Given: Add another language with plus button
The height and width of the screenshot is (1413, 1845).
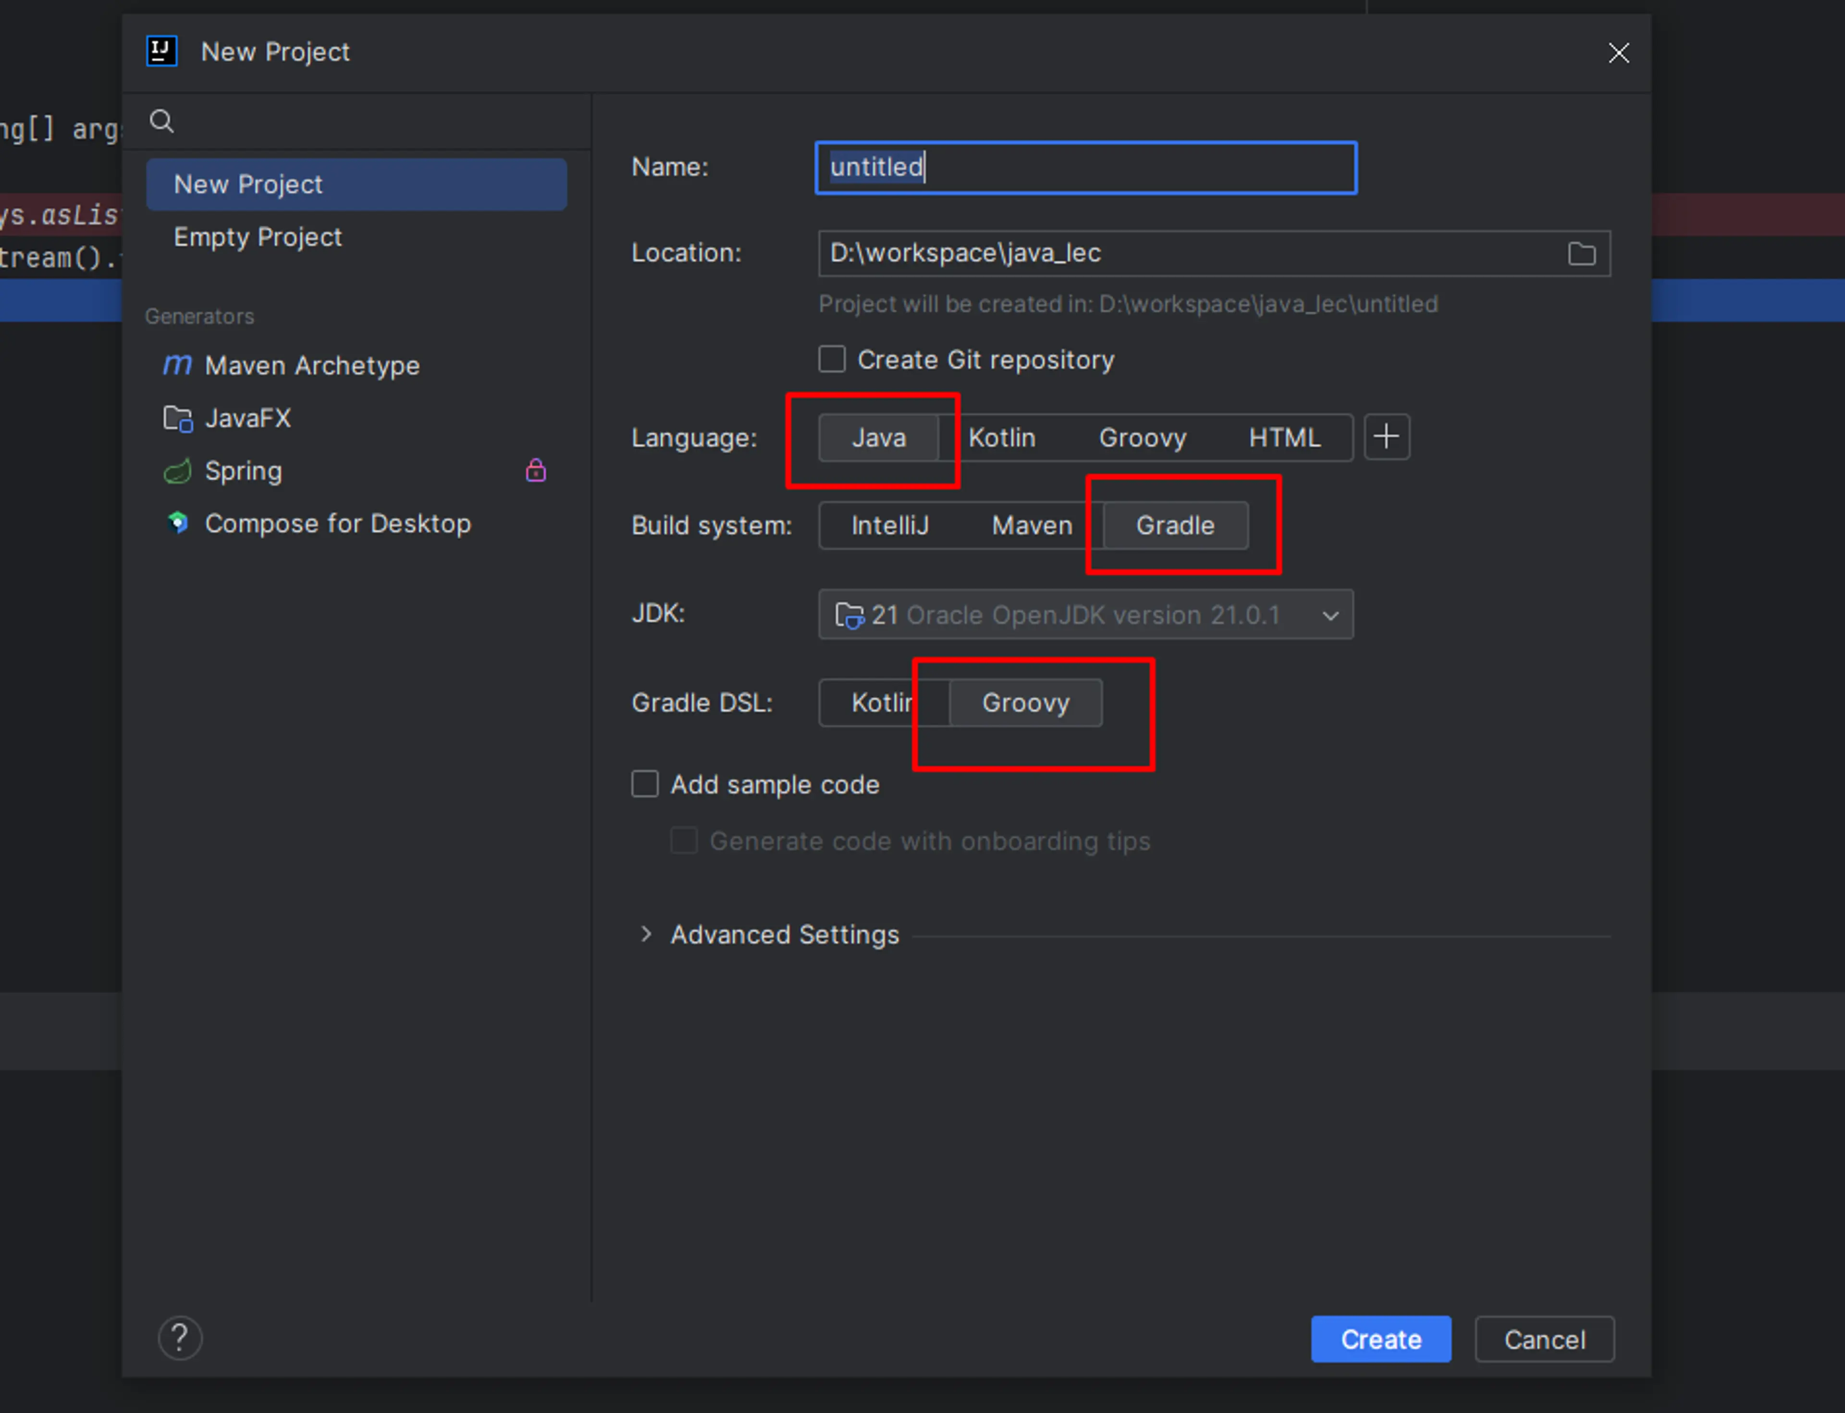Looking at the screenshot, I should coord(1387,436).
